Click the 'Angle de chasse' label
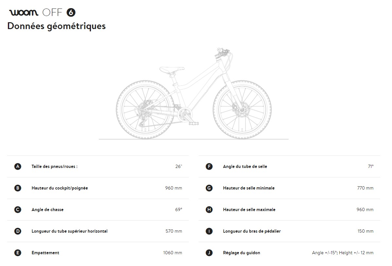 [x=47, y=209]
